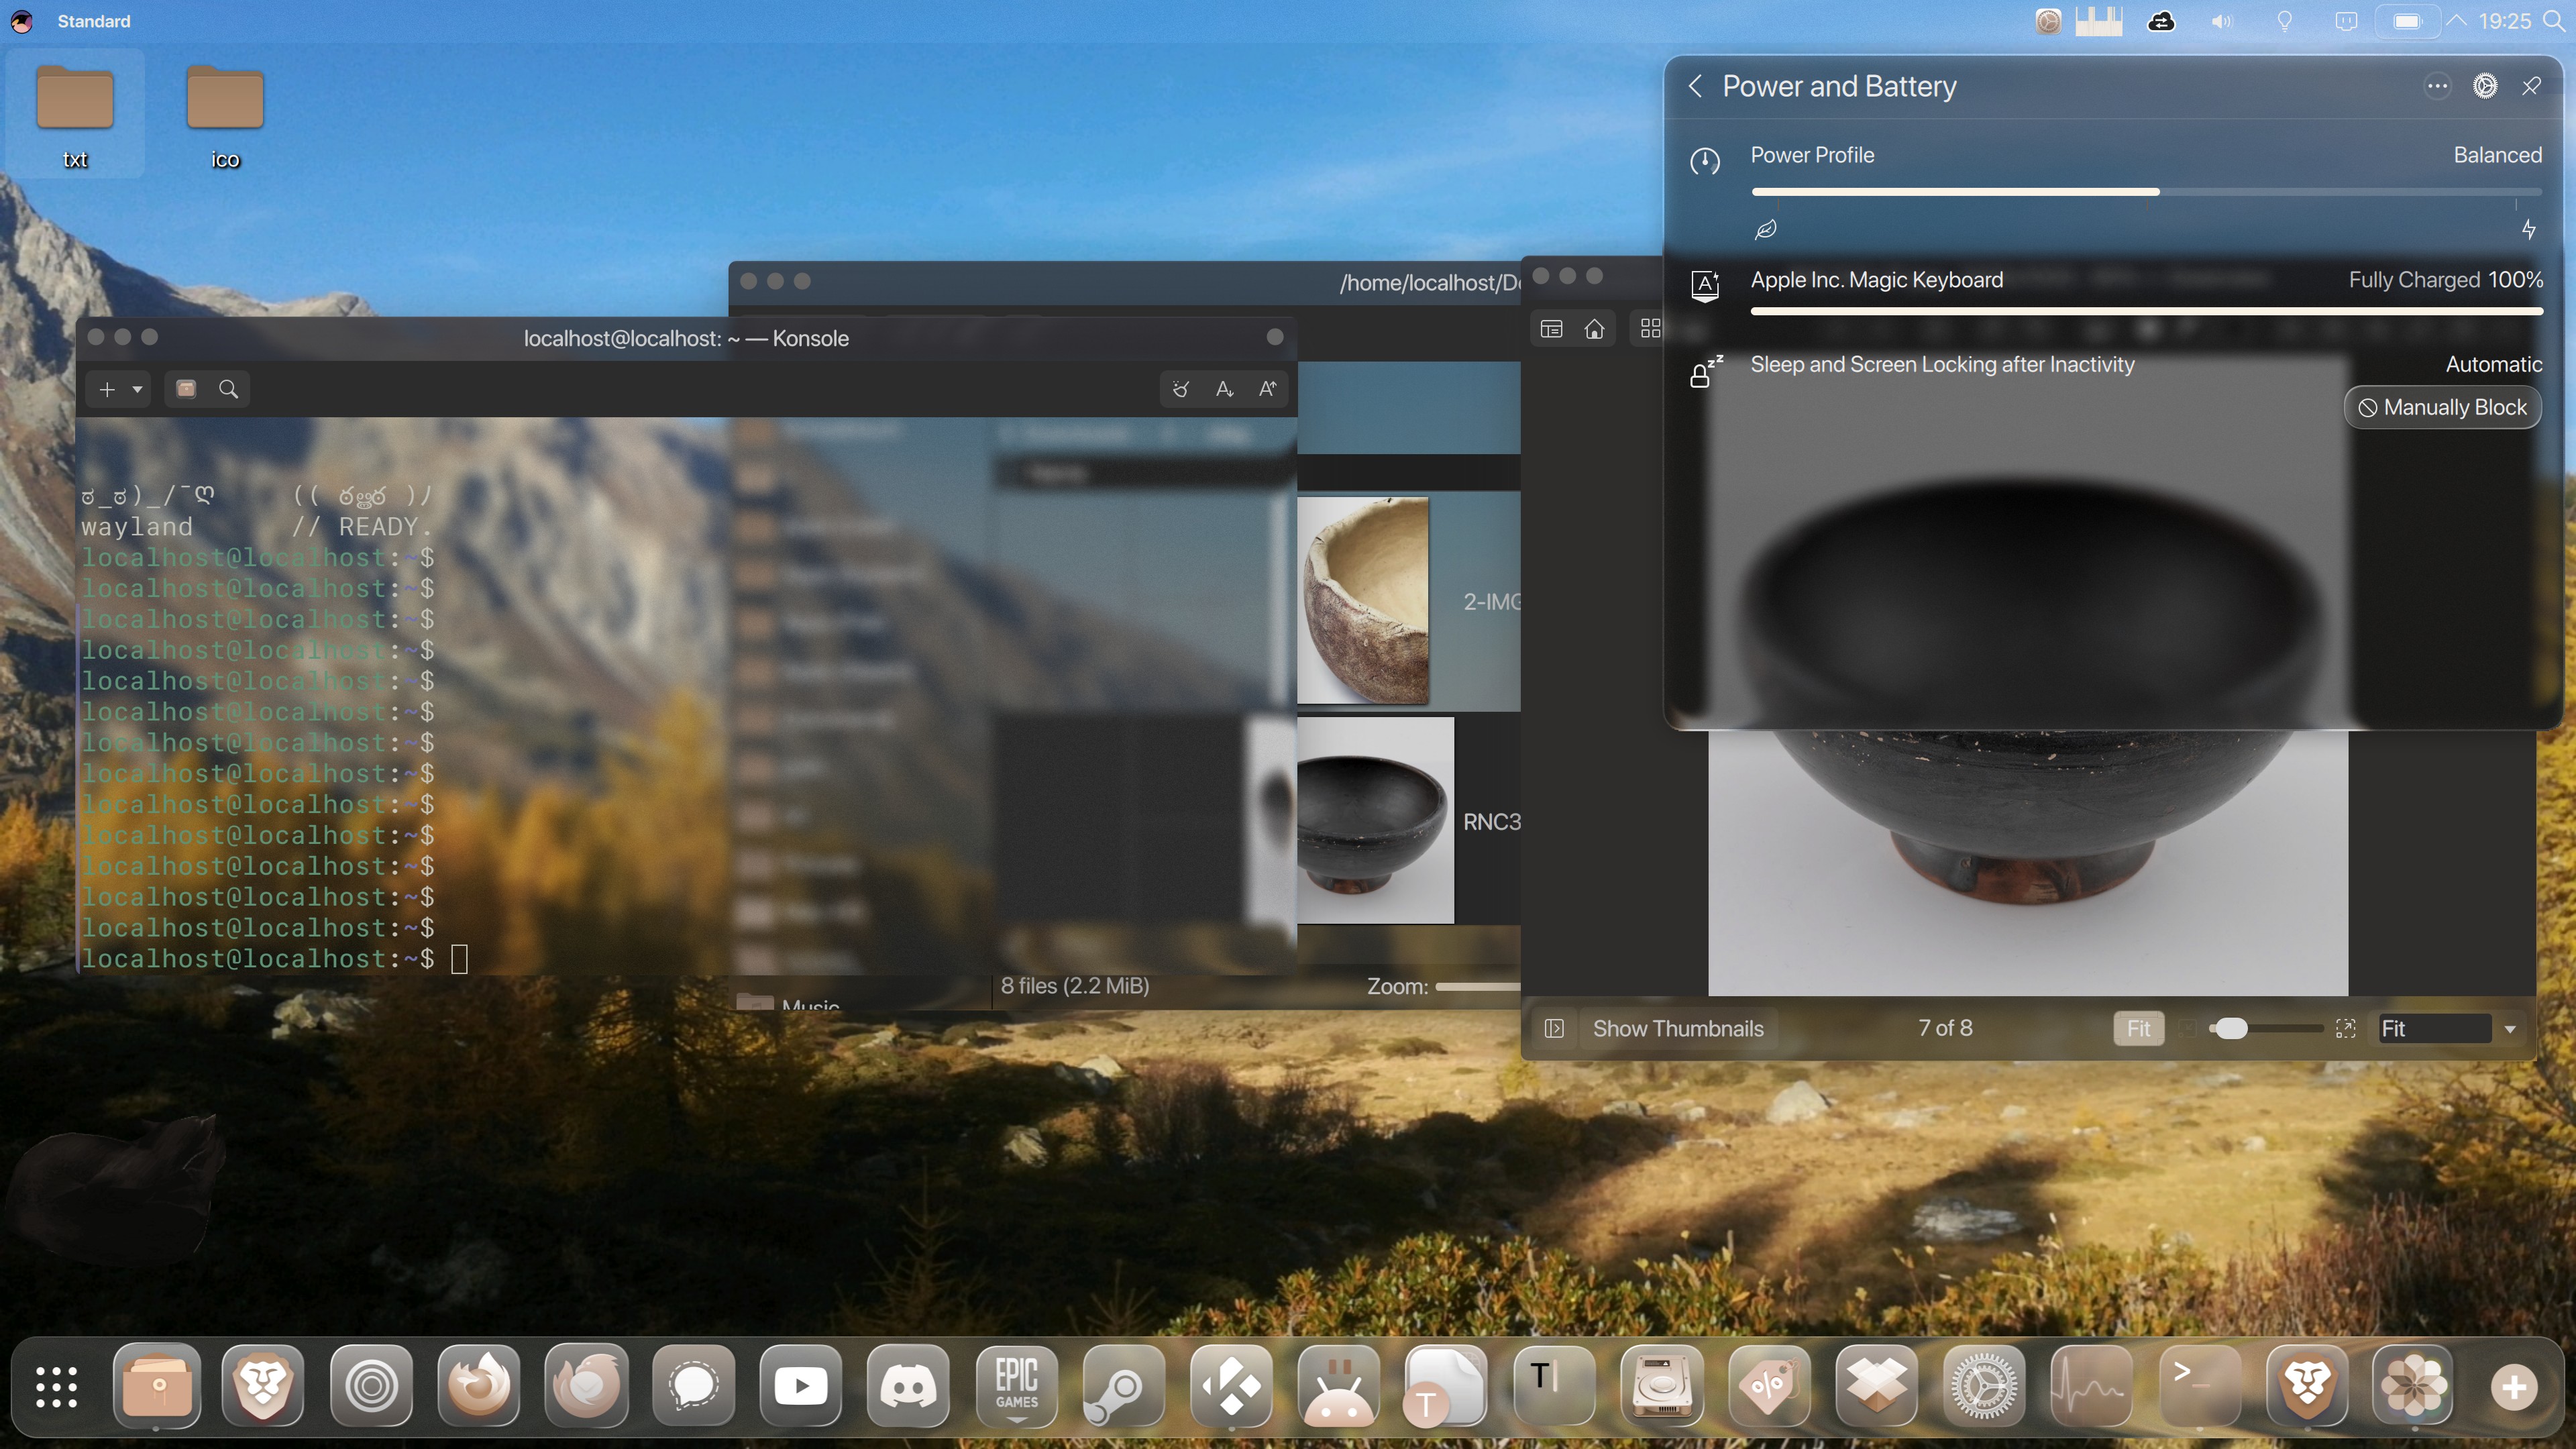Screen dimensions: 2576x1449
Task: Open the Discord app in the dock
Action: coord(908,1386)
